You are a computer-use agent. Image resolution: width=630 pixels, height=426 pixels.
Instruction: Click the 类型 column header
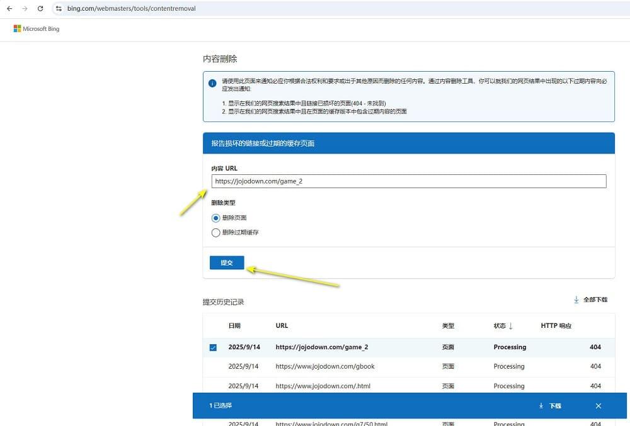[x=448, y=326]
